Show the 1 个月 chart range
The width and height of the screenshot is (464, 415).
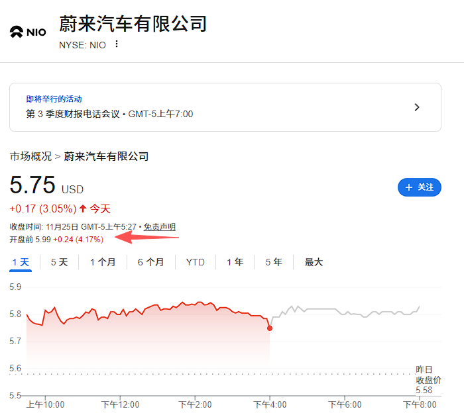pos(103,262)
